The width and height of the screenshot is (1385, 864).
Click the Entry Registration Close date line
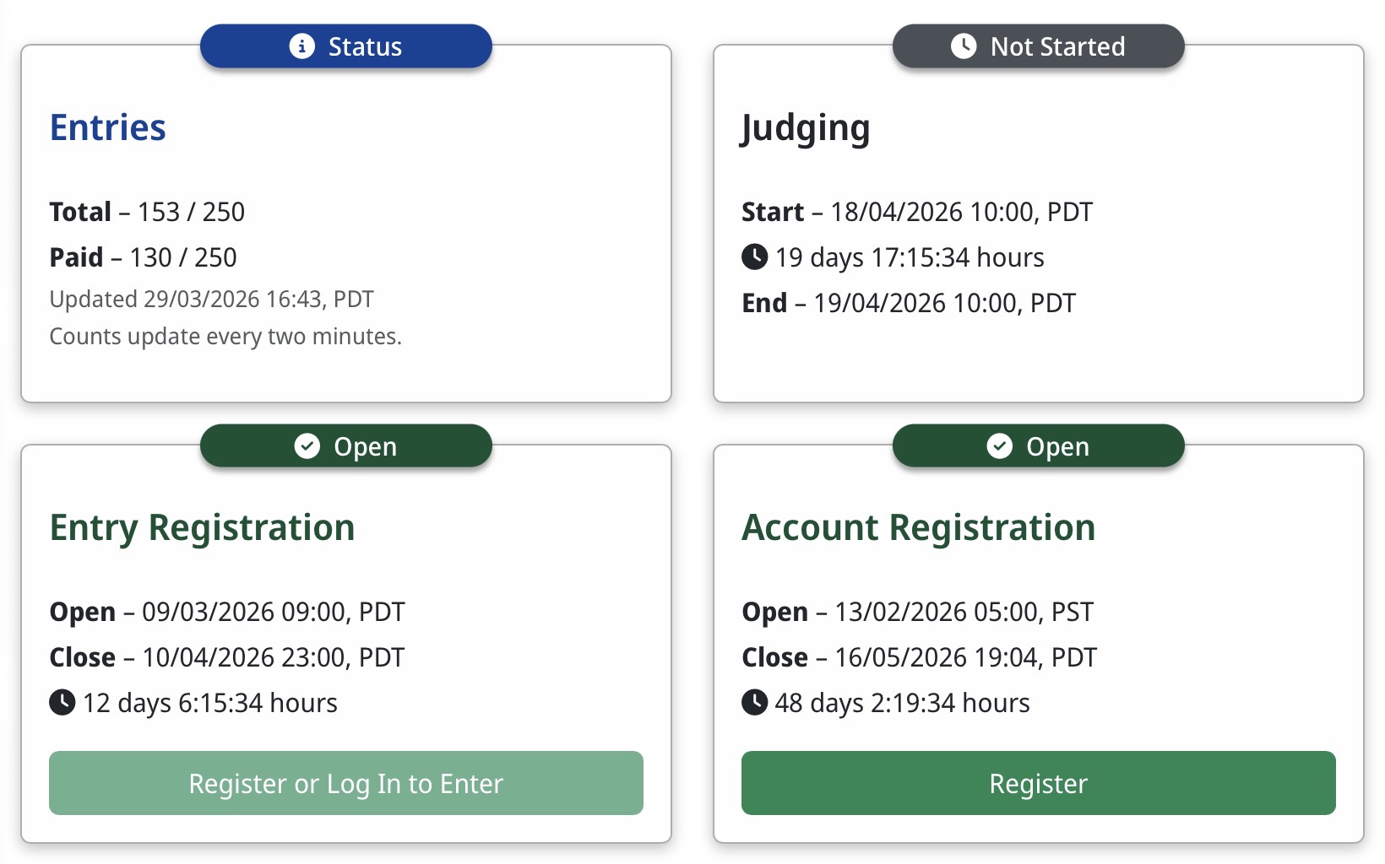[x=226, y=657]
